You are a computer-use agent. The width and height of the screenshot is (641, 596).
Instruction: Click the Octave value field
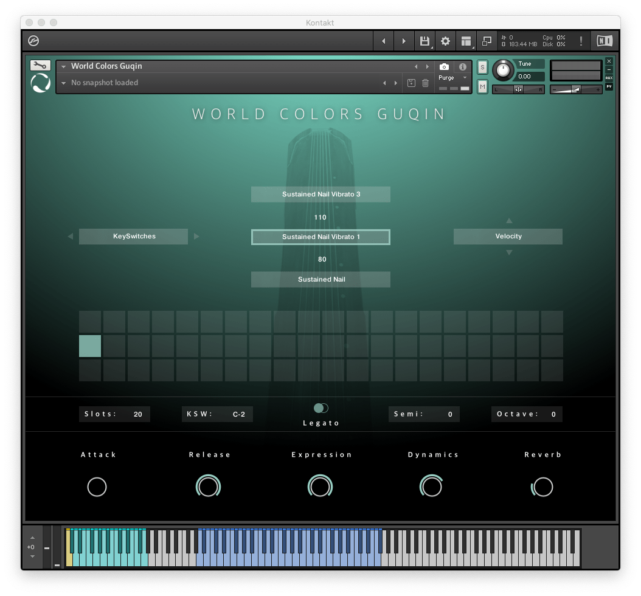point(527,414)
